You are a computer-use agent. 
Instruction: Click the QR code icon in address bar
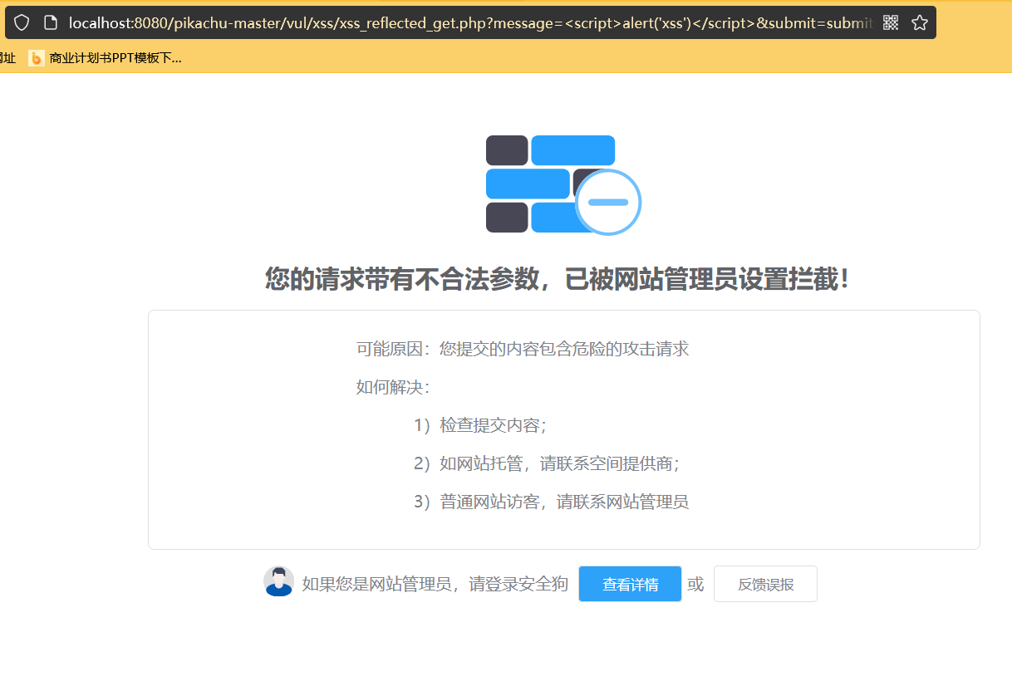click(x=891, y=22)
